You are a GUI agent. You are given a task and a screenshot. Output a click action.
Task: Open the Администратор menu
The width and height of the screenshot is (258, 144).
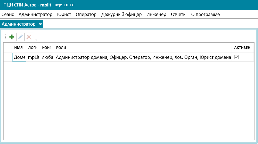tap(35, 15)
